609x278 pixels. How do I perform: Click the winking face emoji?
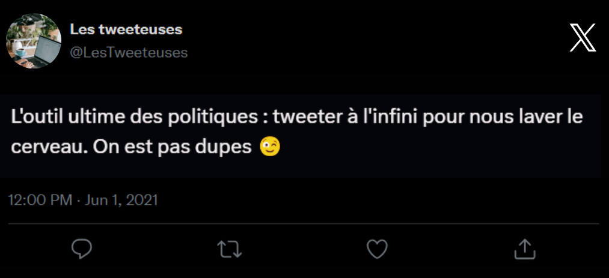(270, 147)
